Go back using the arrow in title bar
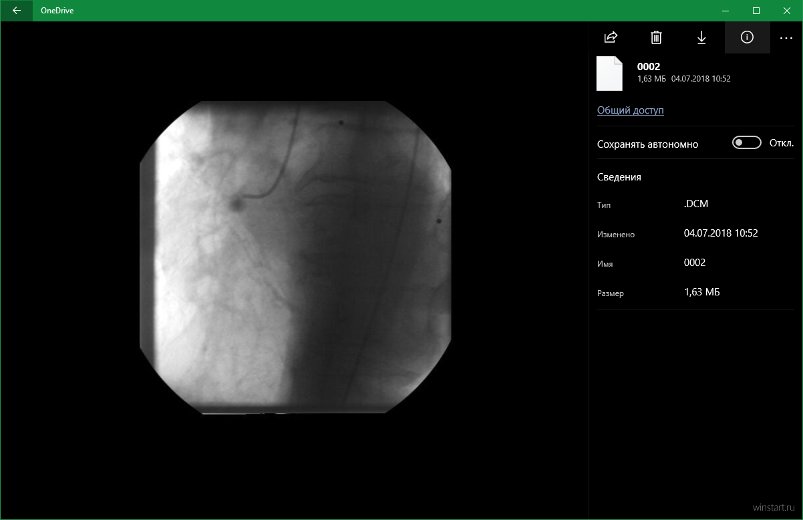 point(16,11)
